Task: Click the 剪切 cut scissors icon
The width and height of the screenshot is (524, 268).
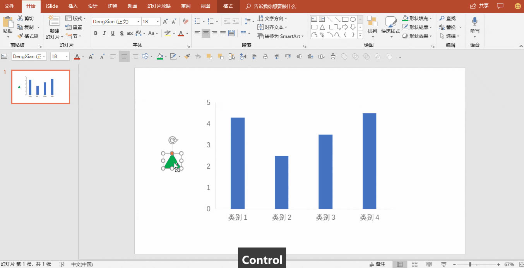Action: [x=20, y=18]
